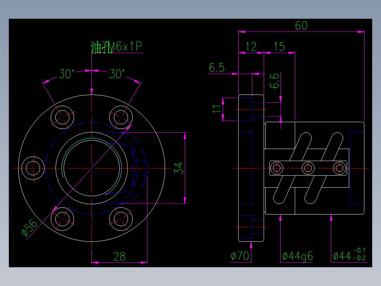This screenshot has width=381, height=286.
Task: Click the 28 horizontal dimension text
Action: (x=119, y=257)
